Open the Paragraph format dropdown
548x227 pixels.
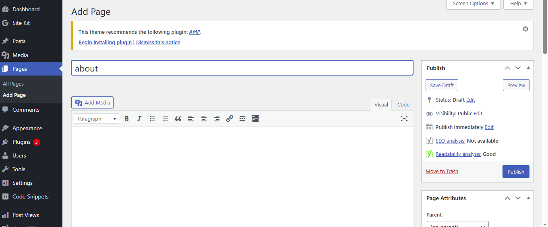point(97,119)
